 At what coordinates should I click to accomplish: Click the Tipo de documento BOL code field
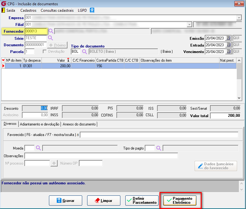pyautogui.click(x=76, y=51)
